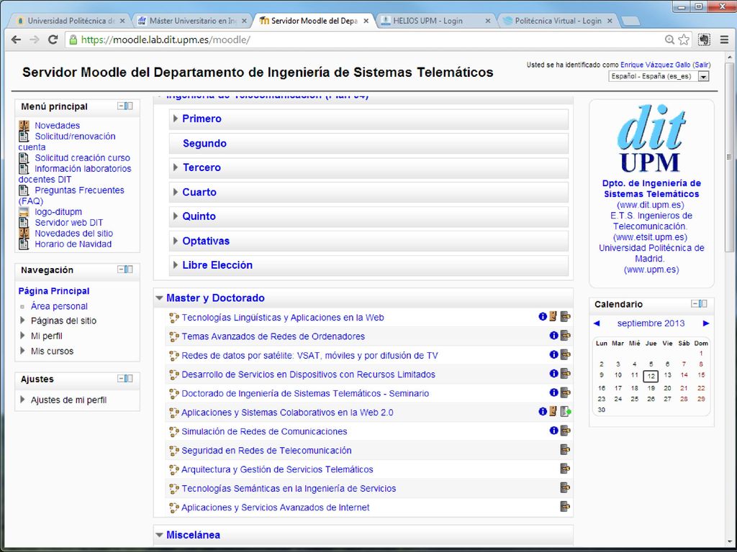Hide the Calendario block
Image resolution: width=737 pixels, height=552 pixels.
coord(695,304)
